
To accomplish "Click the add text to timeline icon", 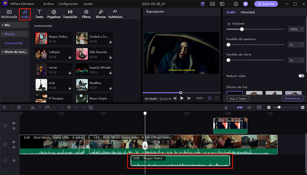I will click(91, 108).
